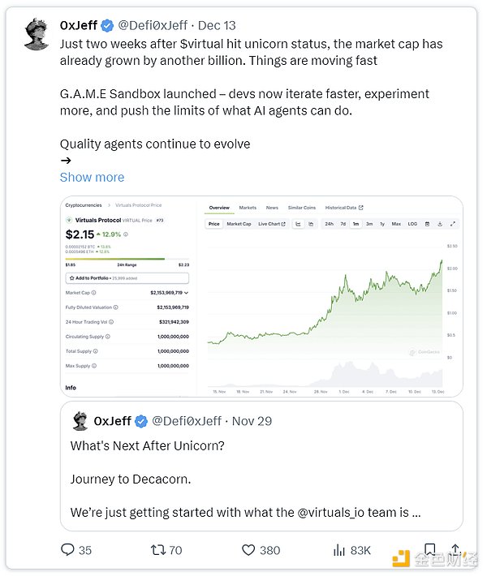Image resolution: width=487 pixels, height=576 pixels.
Task: Click the reply comment icon
Action: coord(68,550)
